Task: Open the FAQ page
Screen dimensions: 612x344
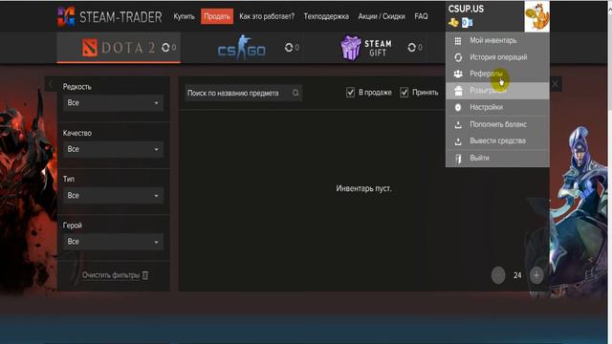Action: 421,16
